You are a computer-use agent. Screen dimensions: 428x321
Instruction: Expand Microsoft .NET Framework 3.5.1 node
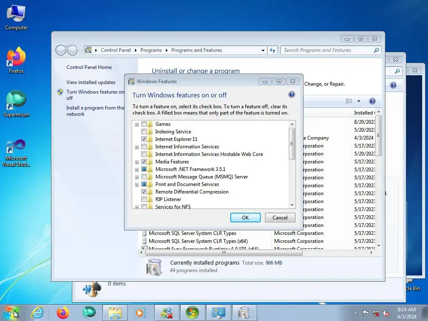tap(137, 170)
